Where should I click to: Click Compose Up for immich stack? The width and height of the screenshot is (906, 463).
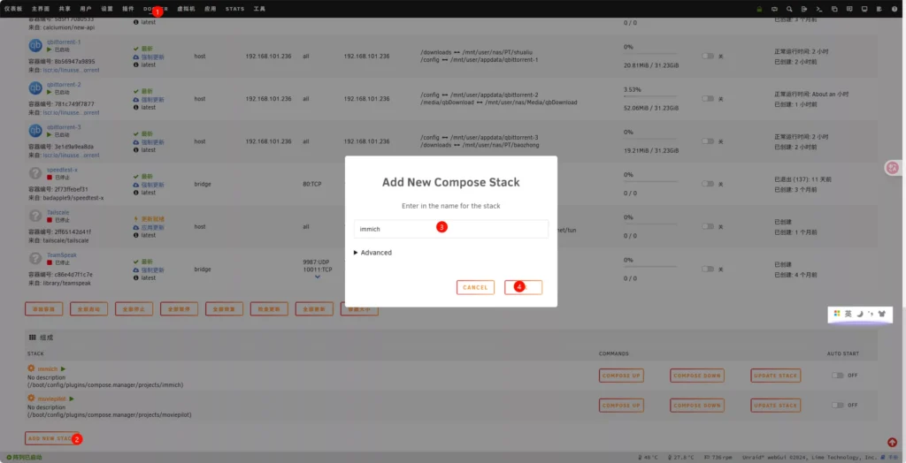pos(620,376)
